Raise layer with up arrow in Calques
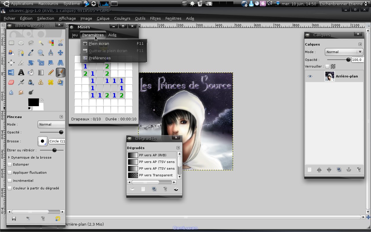 coord(319,170)
